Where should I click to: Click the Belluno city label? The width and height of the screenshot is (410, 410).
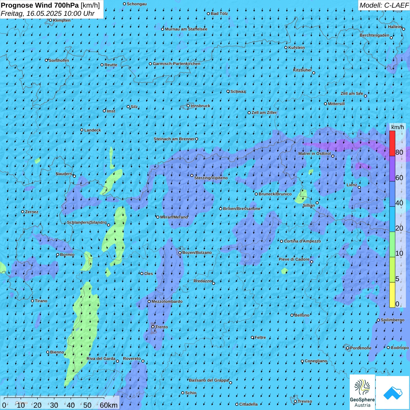tap(302, 315)
